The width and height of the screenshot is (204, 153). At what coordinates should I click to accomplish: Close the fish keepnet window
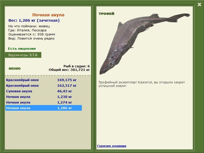pos(199,5)
